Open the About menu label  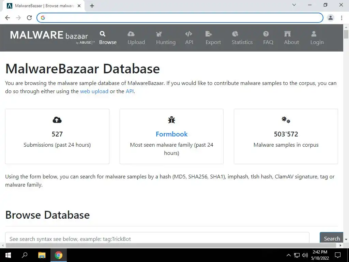click(291, 42)
